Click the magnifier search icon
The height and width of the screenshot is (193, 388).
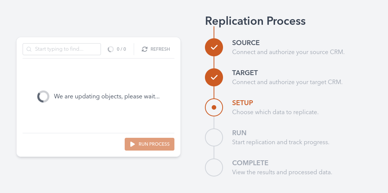29,49
